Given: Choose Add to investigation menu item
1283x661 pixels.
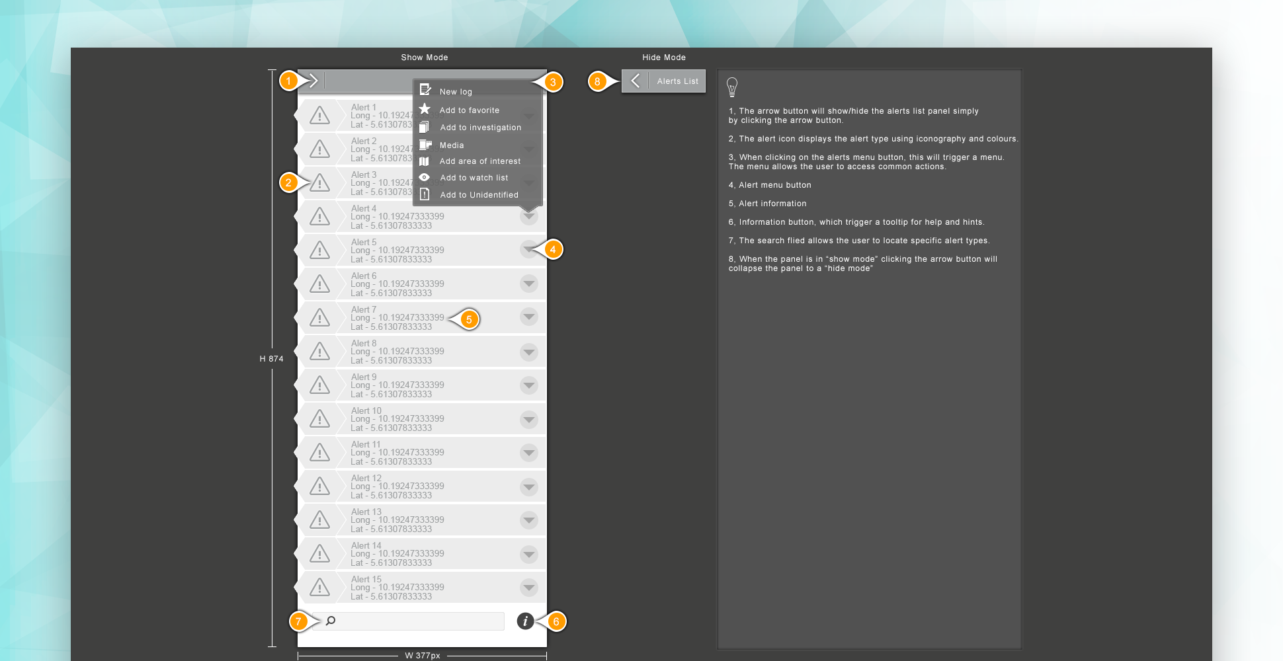Looking at the screenshot, I should [x=480, y=128].
